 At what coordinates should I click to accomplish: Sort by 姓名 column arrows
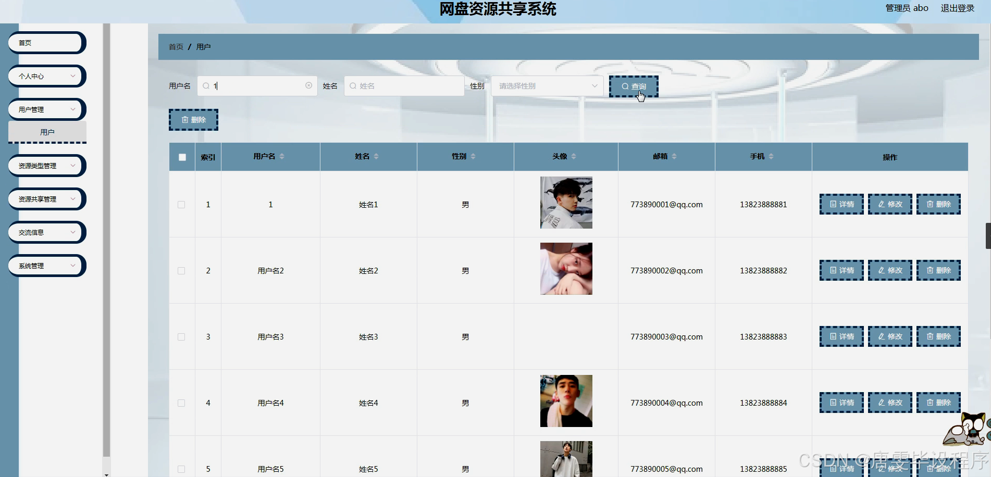click(376, 156)
